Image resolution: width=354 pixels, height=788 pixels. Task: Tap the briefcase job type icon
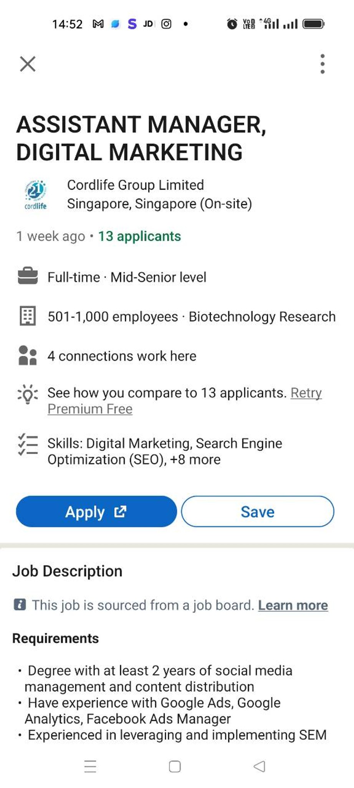28,276
